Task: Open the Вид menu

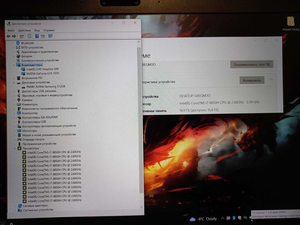Action: click(37, 30)
